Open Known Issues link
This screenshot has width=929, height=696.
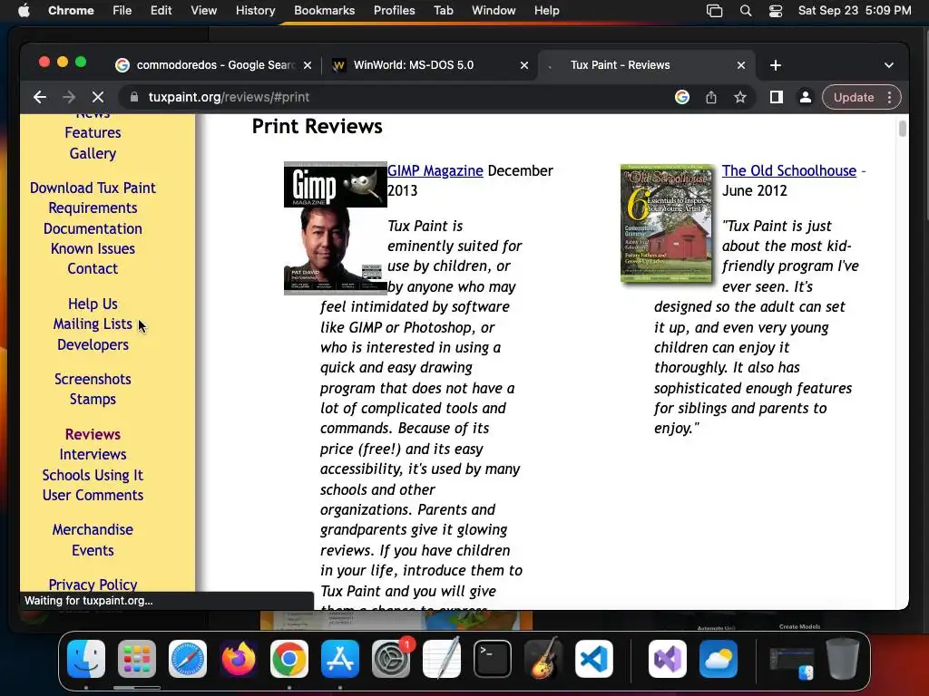pyautogui.click(x=93, y=248)
